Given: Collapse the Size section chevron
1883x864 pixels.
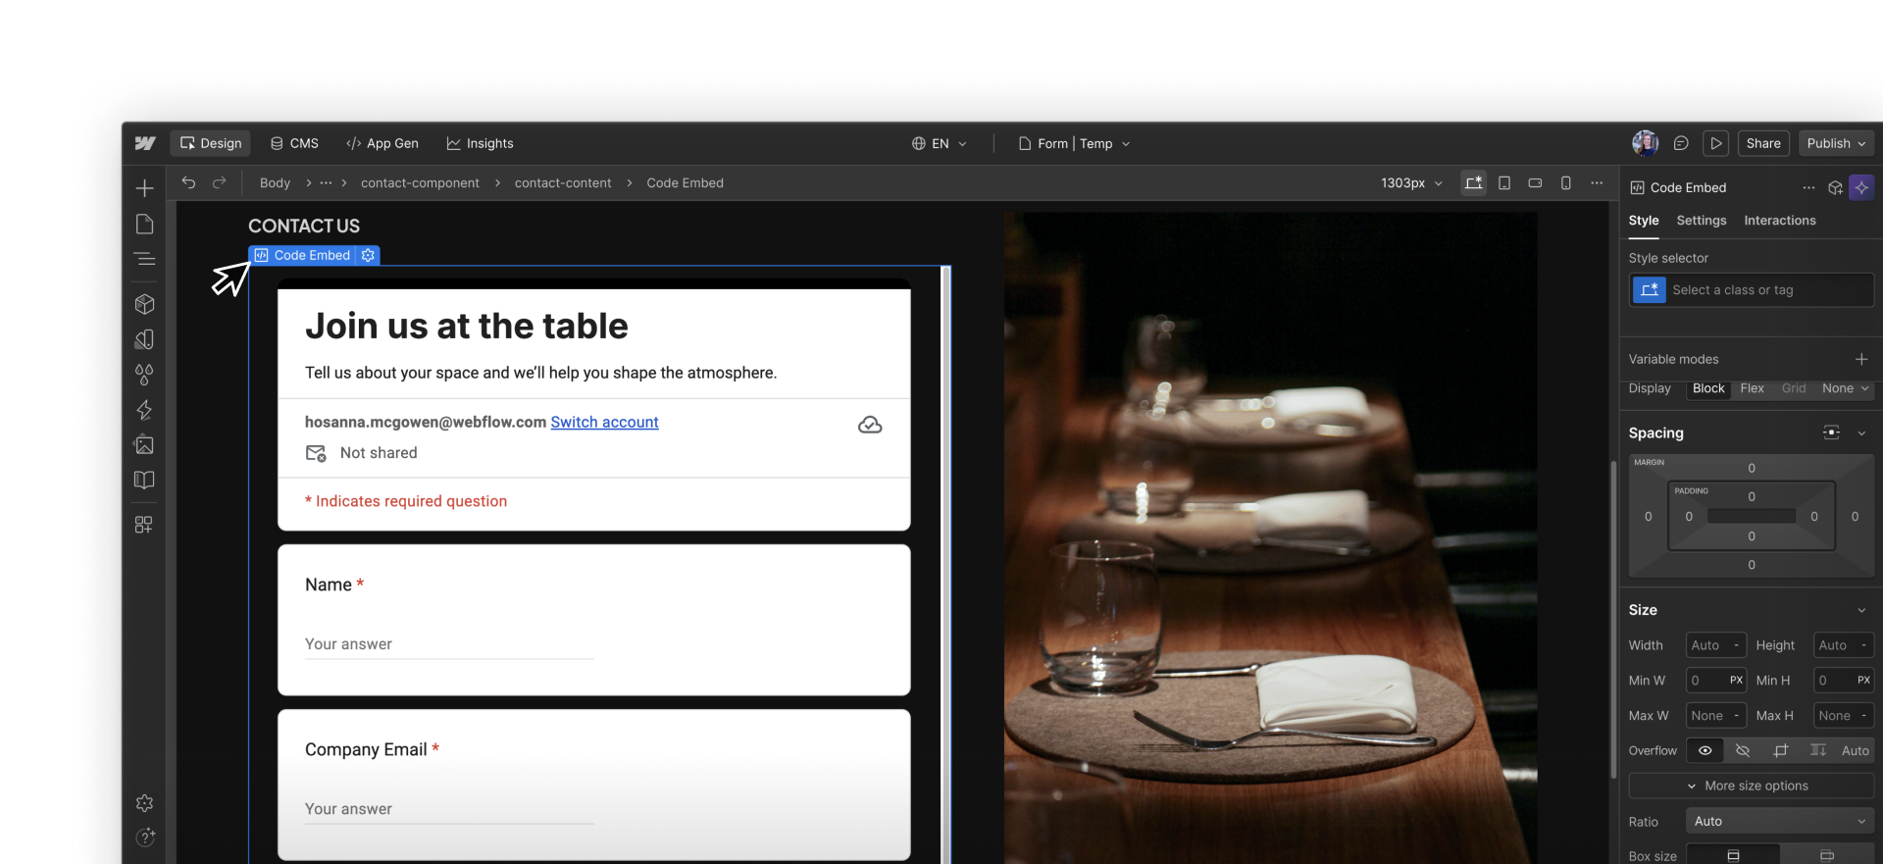Looking at the screenshot, I should click(x=1861, y=610).
